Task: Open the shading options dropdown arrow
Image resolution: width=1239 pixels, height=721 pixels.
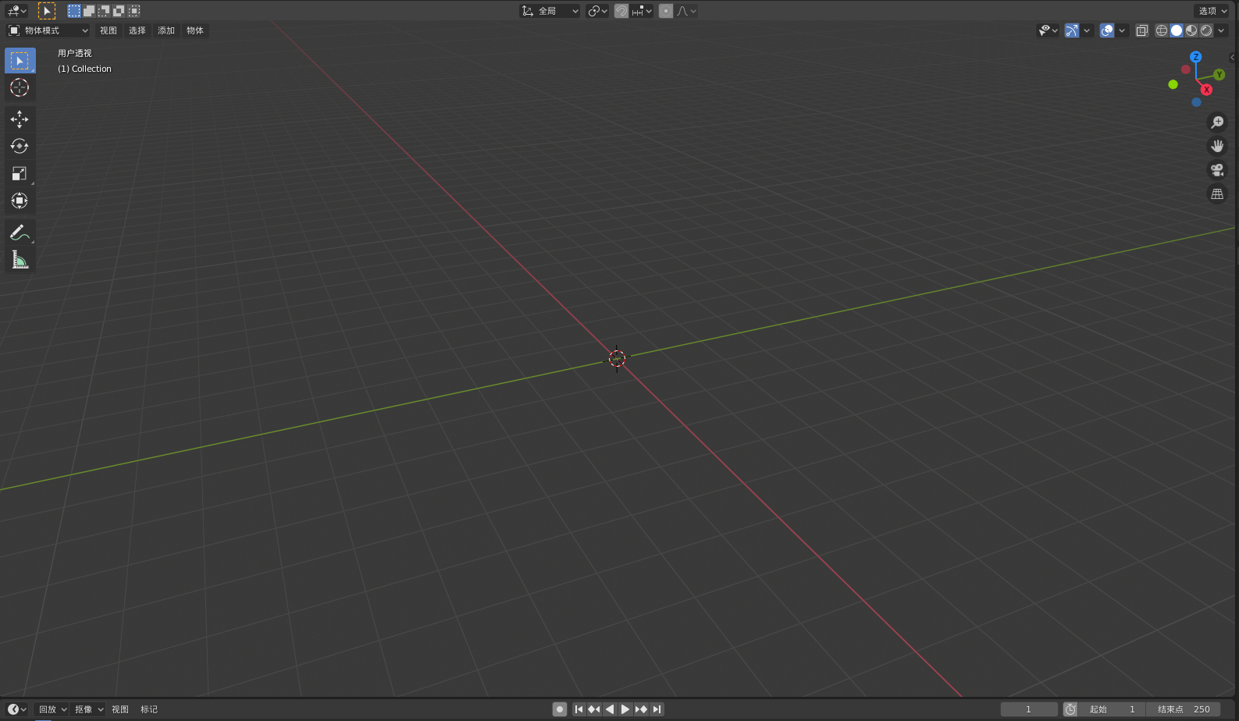Action: coord(1221,30)
